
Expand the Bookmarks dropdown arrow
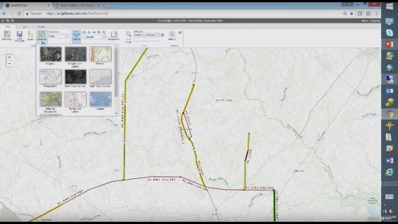click(x=114, y=42)
